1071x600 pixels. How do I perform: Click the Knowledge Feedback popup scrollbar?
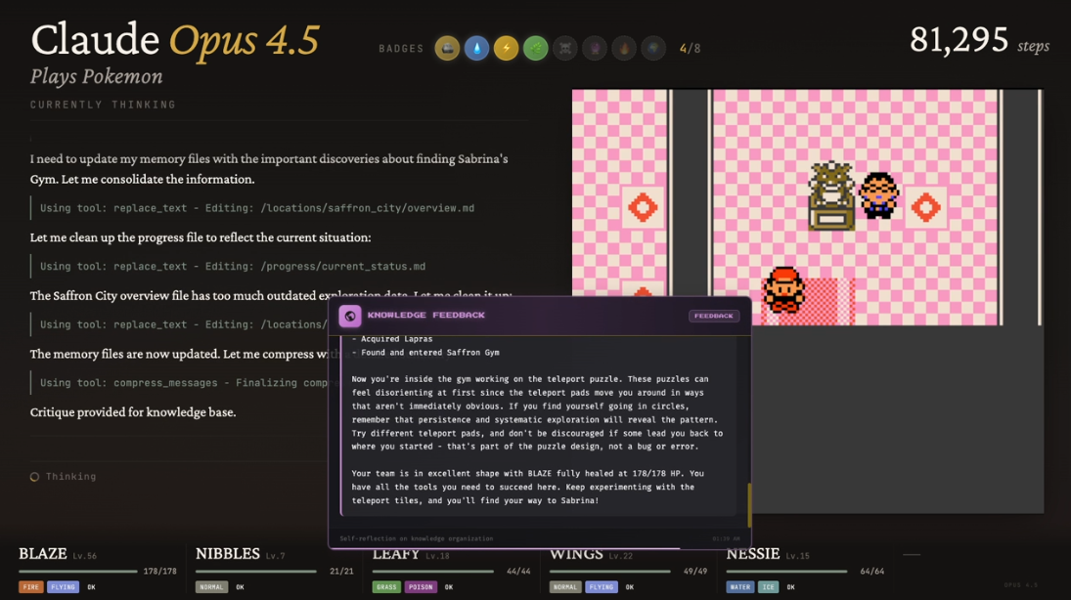749,505
